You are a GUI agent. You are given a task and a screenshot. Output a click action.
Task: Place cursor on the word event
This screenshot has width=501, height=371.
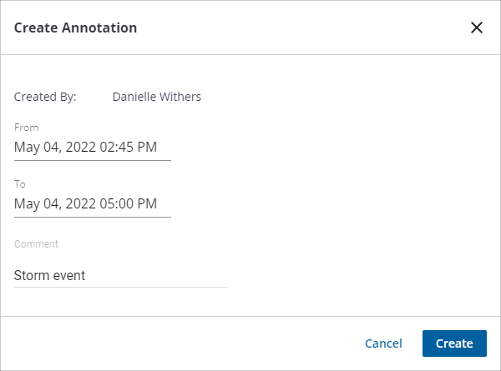click(x=68, y=275)
